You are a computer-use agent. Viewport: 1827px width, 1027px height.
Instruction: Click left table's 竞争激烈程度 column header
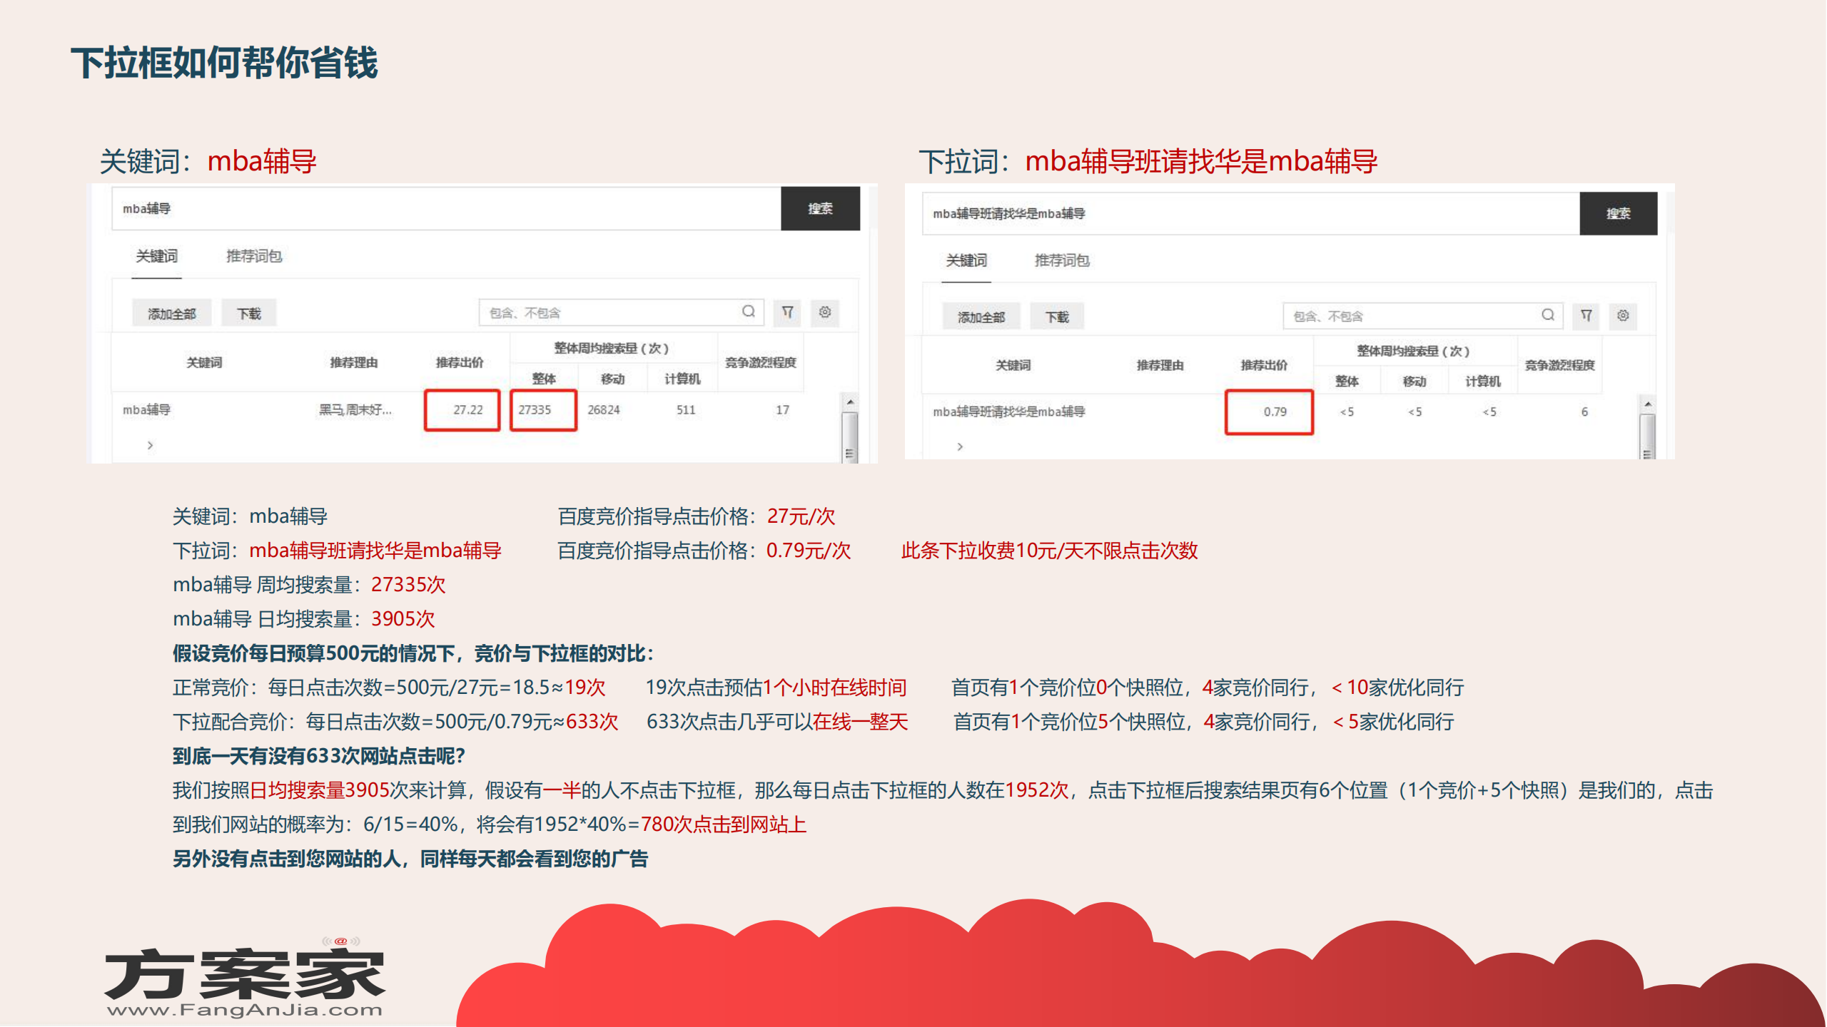(x=760, y=363)
